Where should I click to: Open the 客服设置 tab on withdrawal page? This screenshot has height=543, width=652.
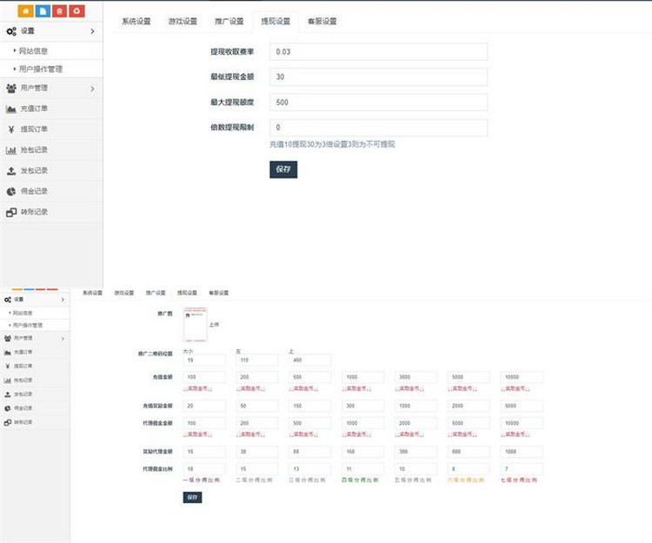click(322, 21)
